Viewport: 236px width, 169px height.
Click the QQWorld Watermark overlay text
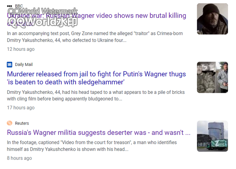(43, 11)
